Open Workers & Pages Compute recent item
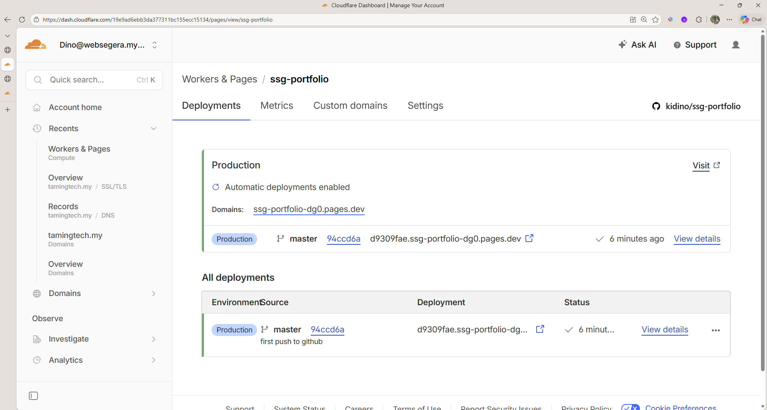This screenshot has width=767, height=410. click(x=79, y=153)
